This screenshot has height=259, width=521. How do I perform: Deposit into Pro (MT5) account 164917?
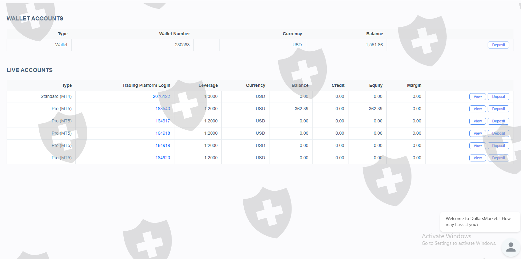pyautogui.click(x=498, y=121)
